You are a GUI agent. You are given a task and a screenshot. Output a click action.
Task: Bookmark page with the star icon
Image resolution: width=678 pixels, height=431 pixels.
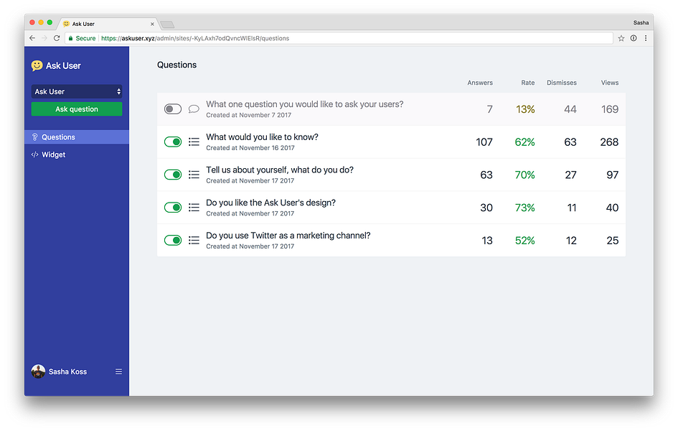pos(621,38)
